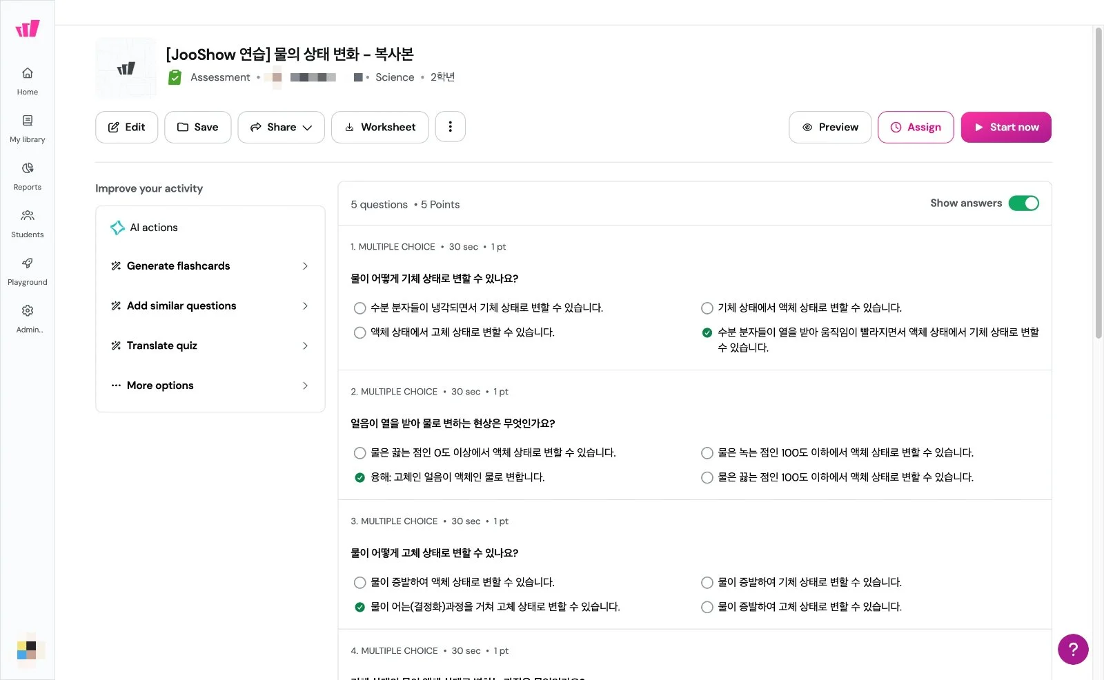Select answer '물은 녹는 점인 100도 이하에서'
Viewport: 1104px width, 680px height.
point(837,452)
